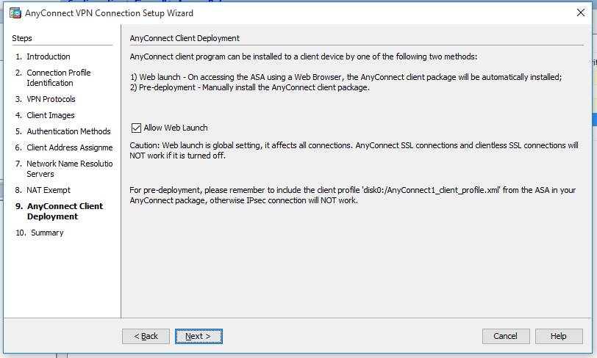Viewport: 597px width, 358px height.
Task: Cancel the setup wizard
Action: pos(505,336)
